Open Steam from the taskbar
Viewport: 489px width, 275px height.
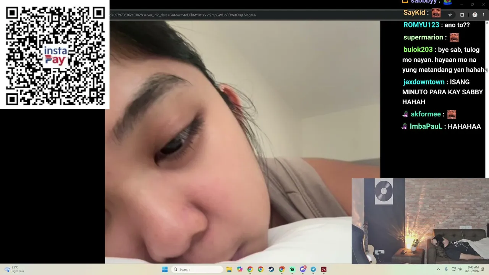(271, 269)
